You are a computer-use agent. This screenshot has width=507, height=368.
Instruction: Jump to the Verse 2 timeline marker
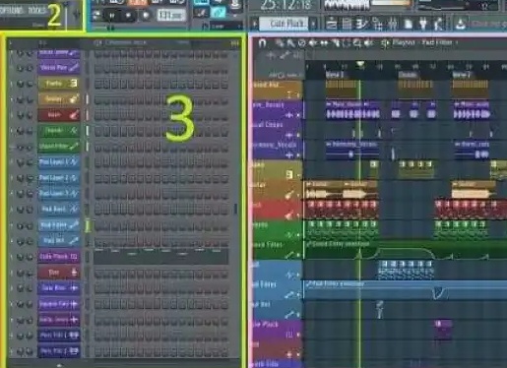pos(461,75)
